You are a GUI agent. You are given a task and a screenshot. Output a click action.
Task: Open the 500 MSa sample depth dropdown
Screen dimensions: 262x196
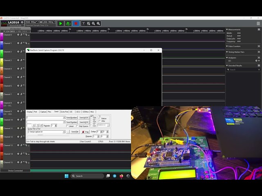(x=32, y=22)
